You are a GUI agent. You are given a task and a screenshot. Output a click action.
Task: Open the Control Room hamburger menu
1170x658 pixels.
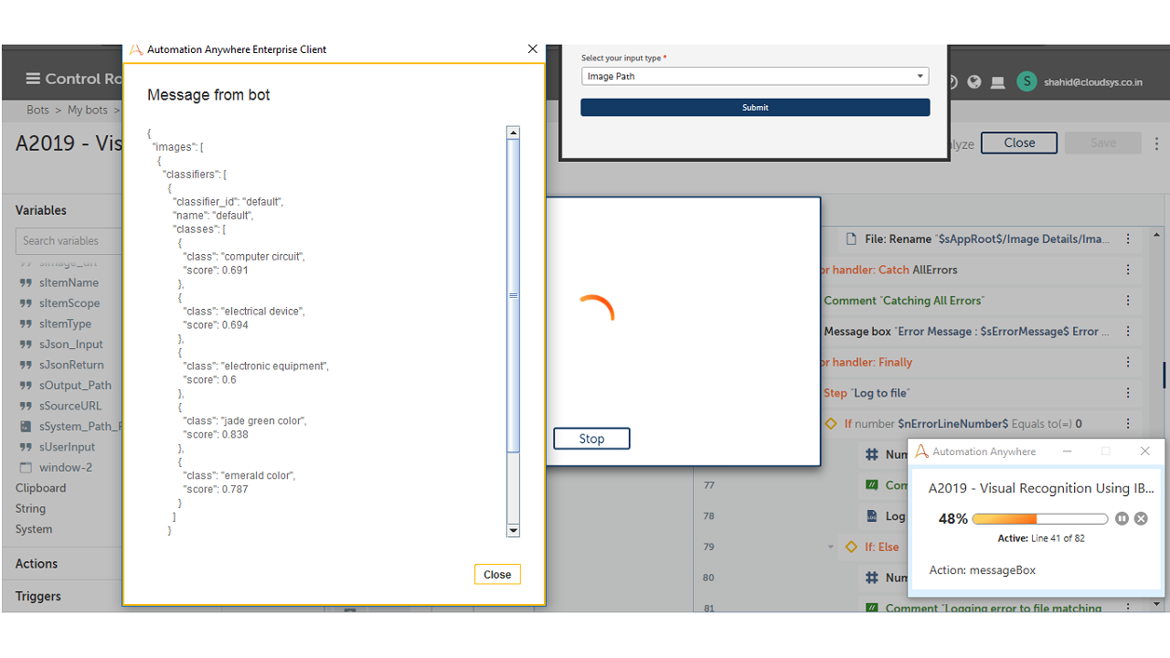[x=33, y=79]
